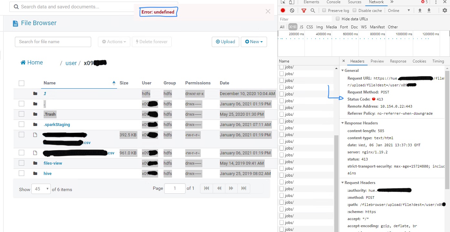Open the Cookies tab
Viewport: 450px width, 232px height.
(x=419, y=61)
